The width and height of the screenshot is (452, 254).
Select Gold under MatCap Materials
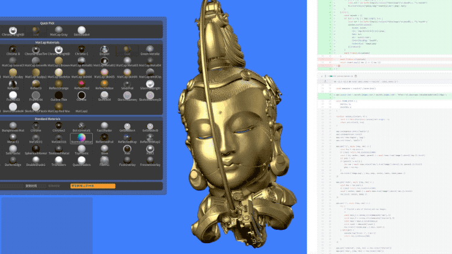pos(127,51)
